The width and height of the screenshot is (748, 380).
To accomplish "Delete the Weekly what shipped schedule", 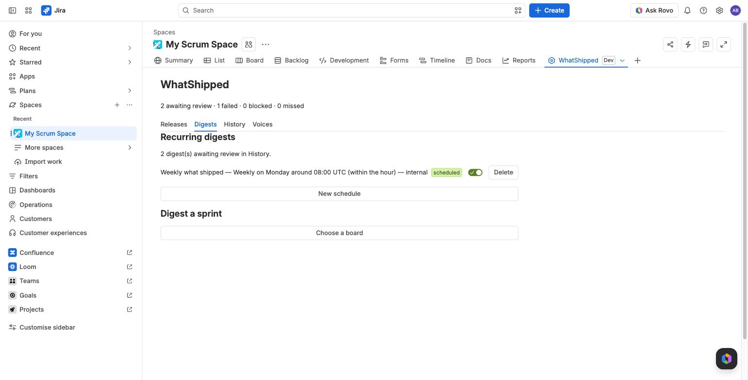I will click(x=503, y=172).
